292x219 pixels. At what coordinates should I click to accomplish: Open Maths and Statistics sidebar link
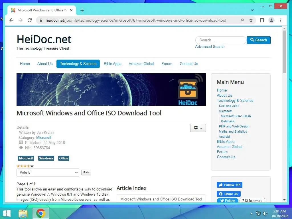point(233,131)
